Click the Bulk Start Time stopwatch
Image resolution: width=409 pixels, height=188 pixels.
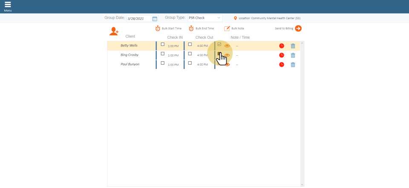point(158,28)
